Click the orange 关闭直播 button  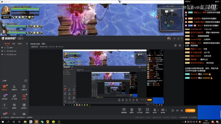190,110
